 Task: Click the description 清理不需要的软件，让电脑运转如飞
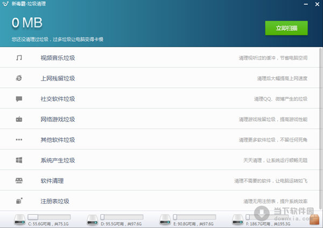point(271,181)
